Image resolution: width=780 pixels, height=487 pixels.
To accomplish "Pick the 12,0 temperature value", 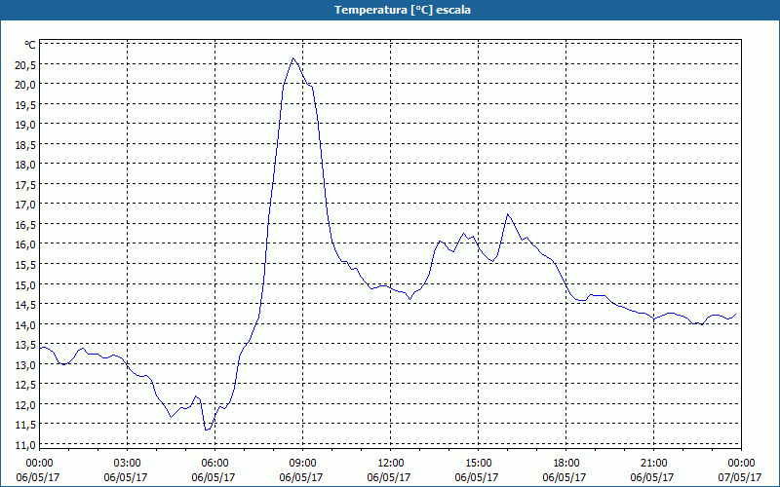I will [25, 405].
